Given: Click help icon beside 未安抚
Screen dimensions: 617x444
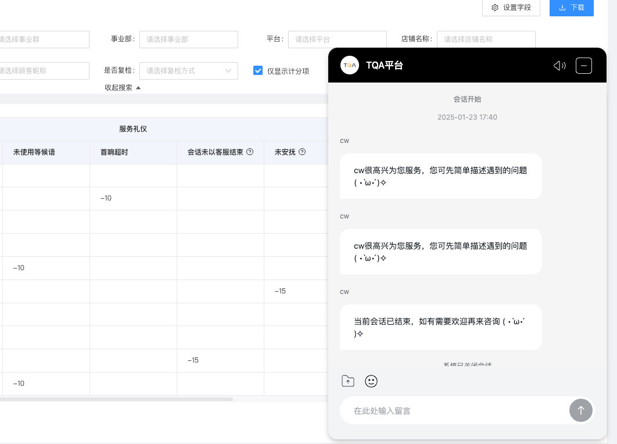Looking at the screenshot, I should (302, 152).
